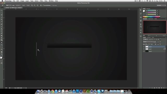Open the Layer menu
The width and height of the screenshot is (167, 94).
pyautogui.click(x=27, y=1)
